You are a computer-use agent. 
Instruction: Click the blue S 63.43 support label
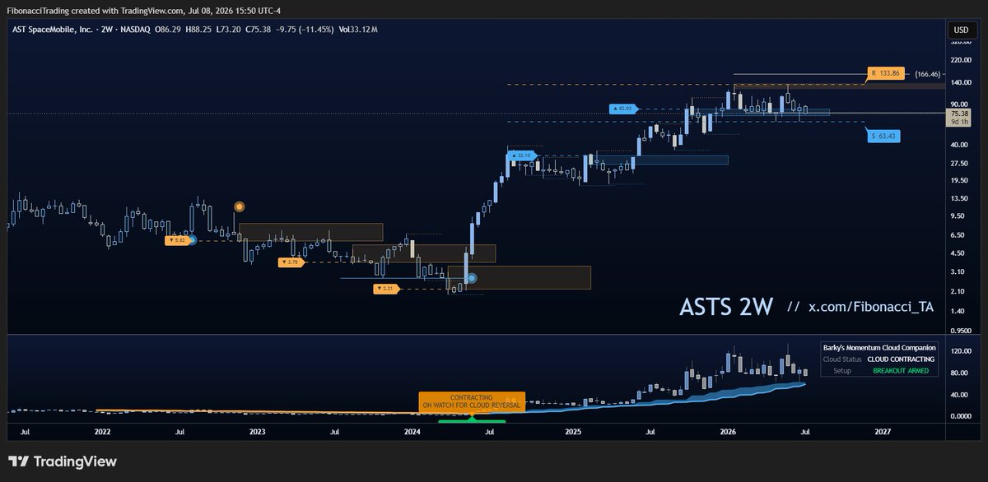(883, 136)
